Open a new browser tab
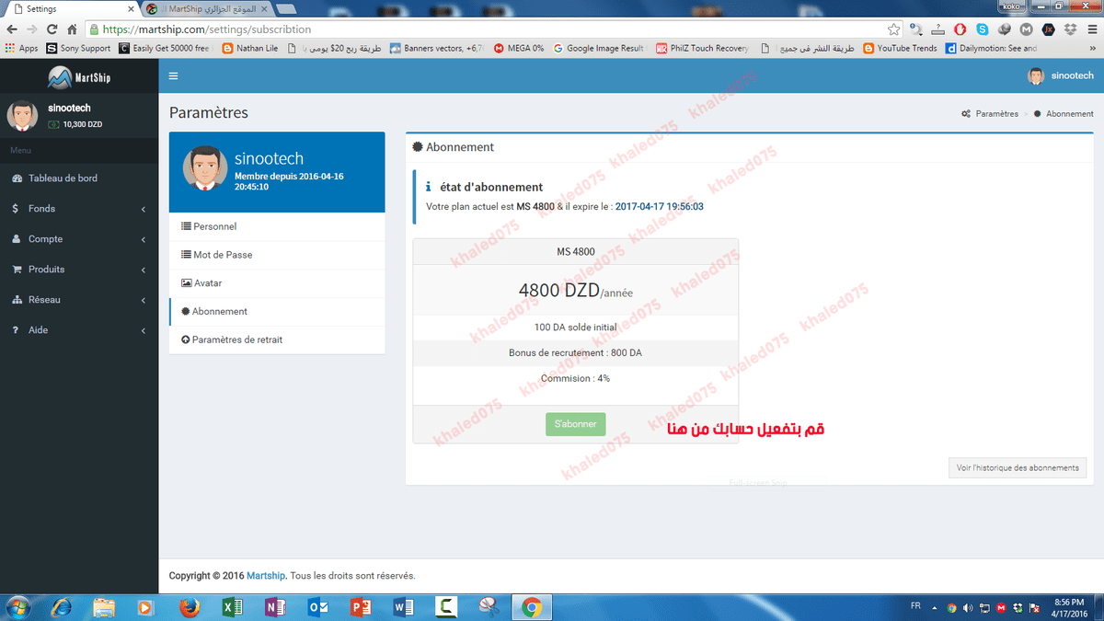The image size is (1104, 621). (286, 8)
